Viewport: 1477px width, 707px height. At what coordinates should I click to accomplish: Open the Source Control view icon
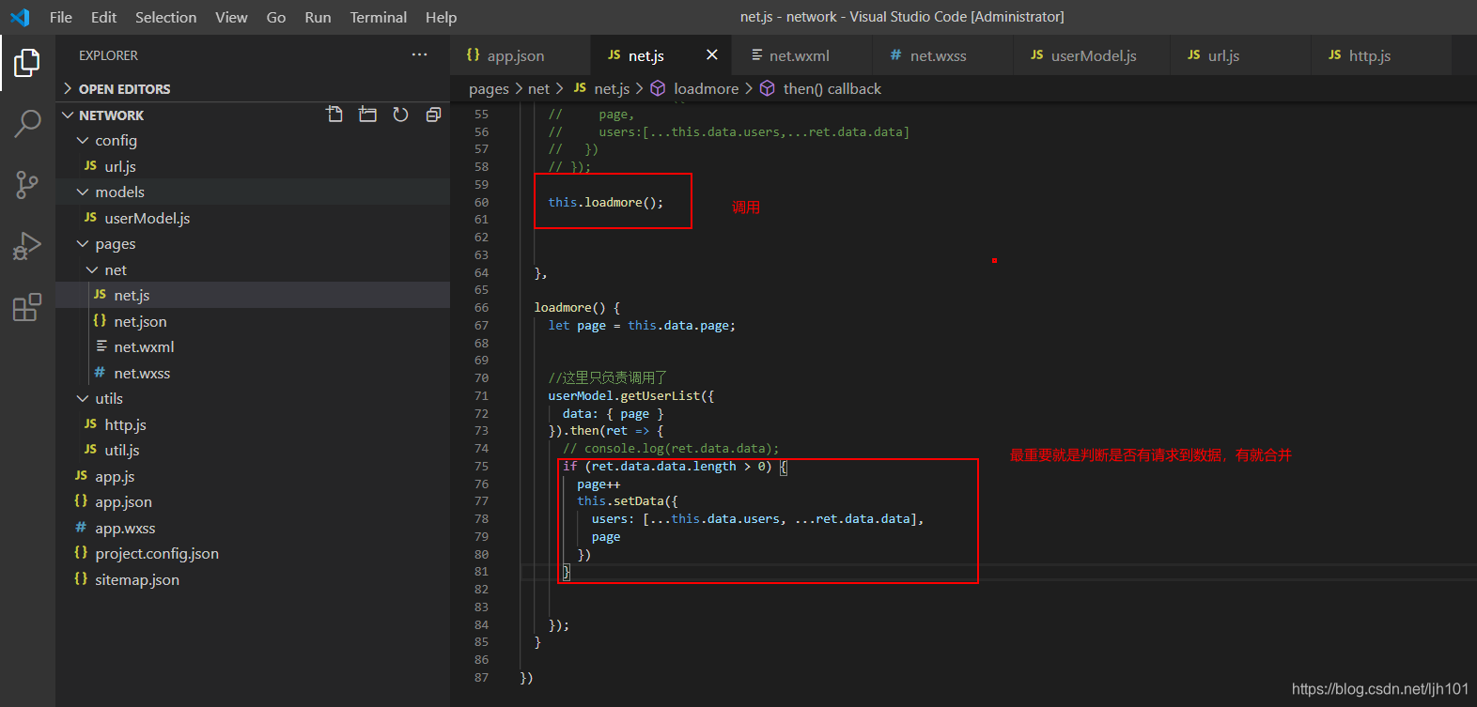coord(27,185)
